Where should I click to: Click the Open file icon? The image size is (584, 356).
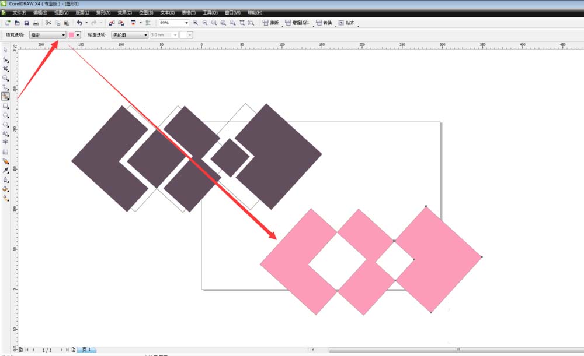tap(17, 23)
